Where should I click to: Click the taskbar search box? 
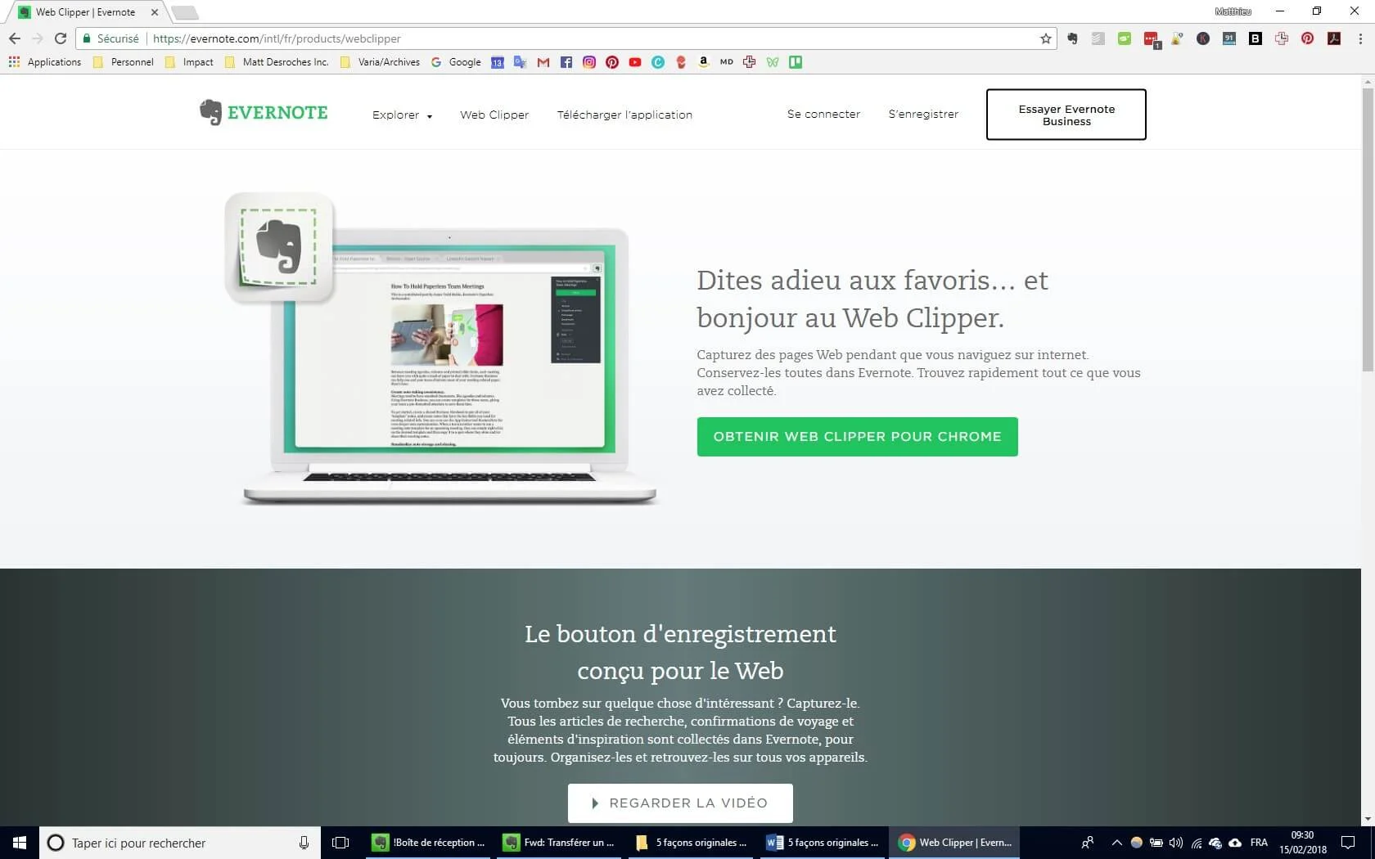pyautogui.click(x=179, y=843)
